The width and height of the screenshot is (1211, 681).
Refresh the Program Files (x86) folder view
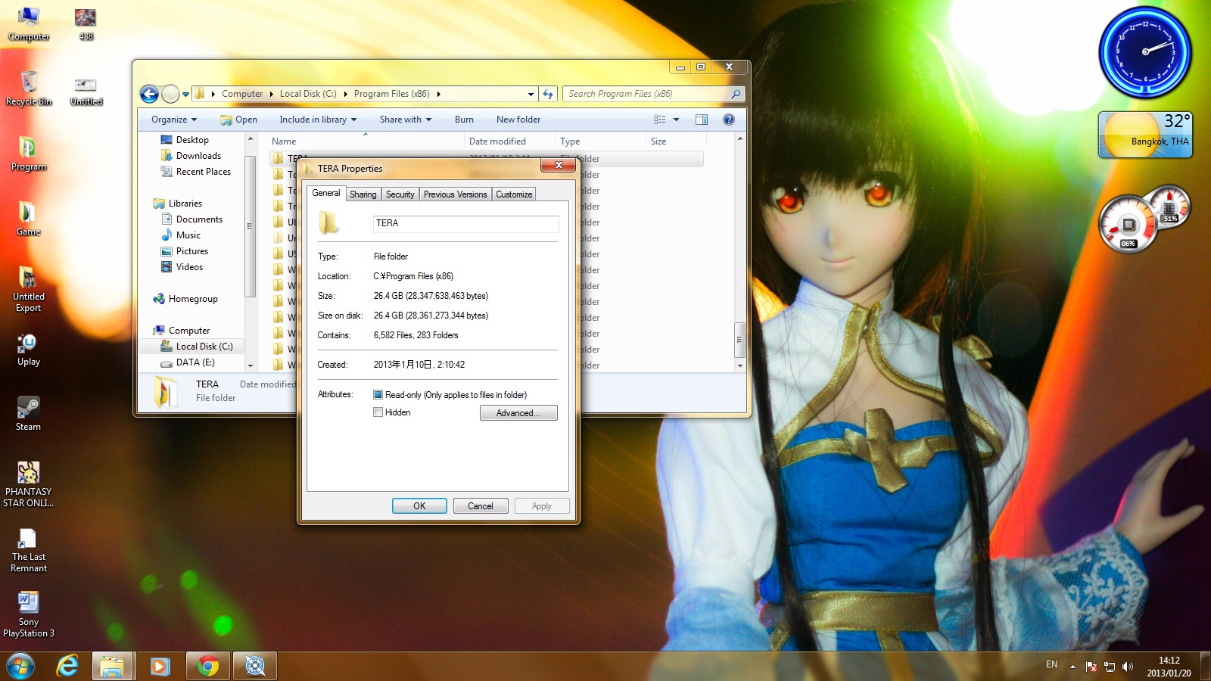click(549, 94)
